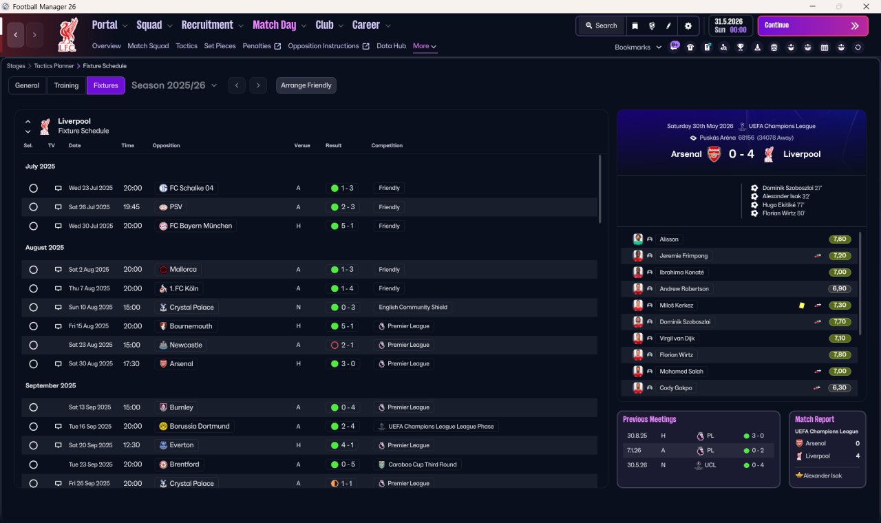The height and width of the screenshot is (523, 881).
Task: Open the Bookmarks dropdown
Action: click(x=638, y=47)
